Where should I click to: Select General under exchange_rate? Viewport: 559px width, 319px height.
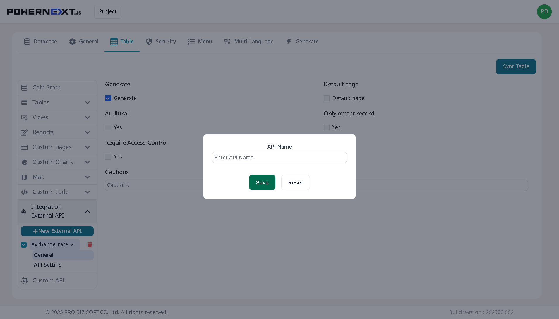coord(63,255)
